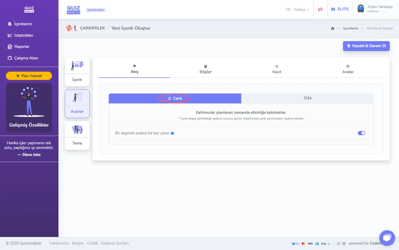The height and width of the screenshot is (250, 399).
Task: Click the Plan Yükselt button
Action: 29,76
